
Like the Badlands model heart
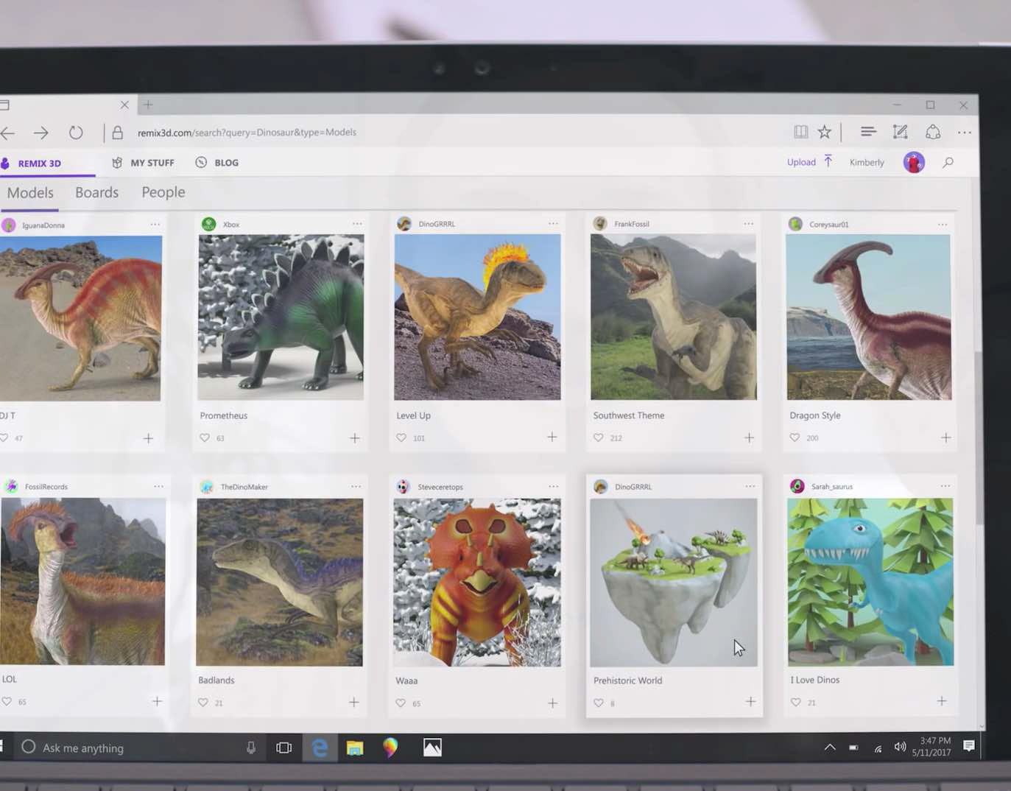click(203, 703)
